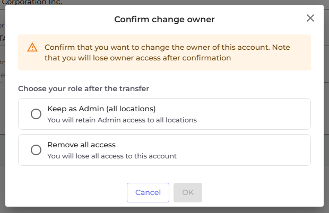The width and height of the screenshot is (329, 213).
Task: Click the dimmed backdrop below the dialog
Action: (164, 210)
